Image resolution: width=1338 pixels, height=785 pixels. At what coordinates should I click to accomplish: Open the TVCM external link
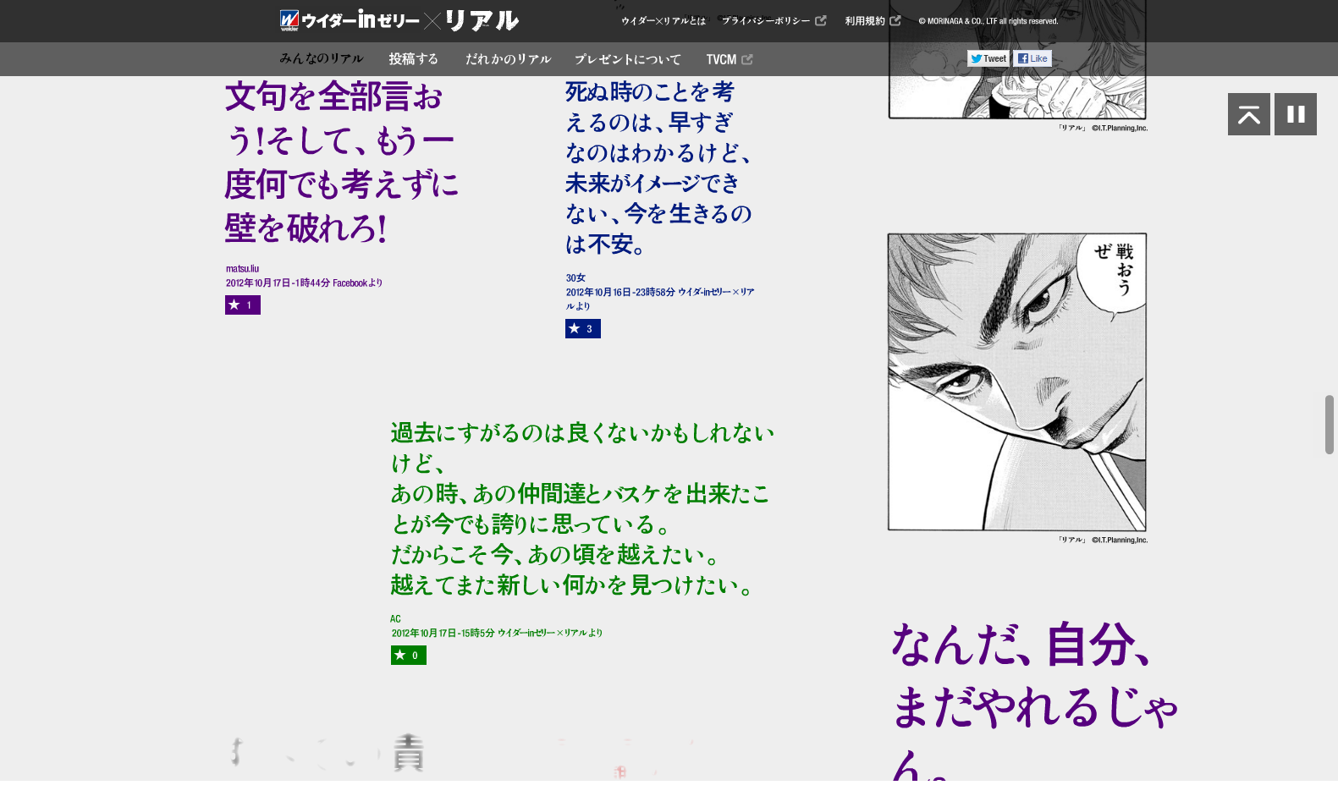point(729,59)
